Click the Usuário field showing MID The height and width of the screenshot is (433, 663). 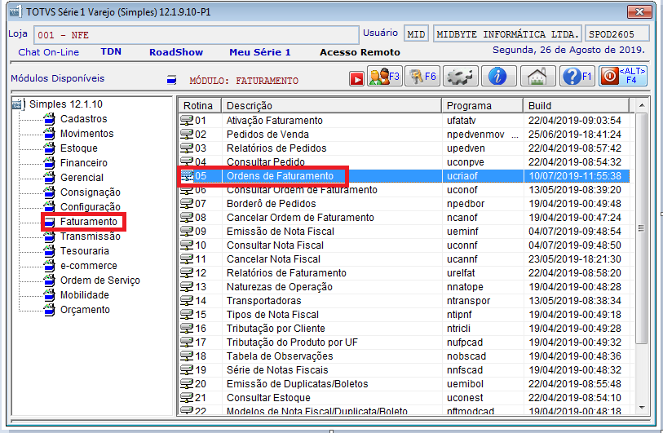click(416, 34)
